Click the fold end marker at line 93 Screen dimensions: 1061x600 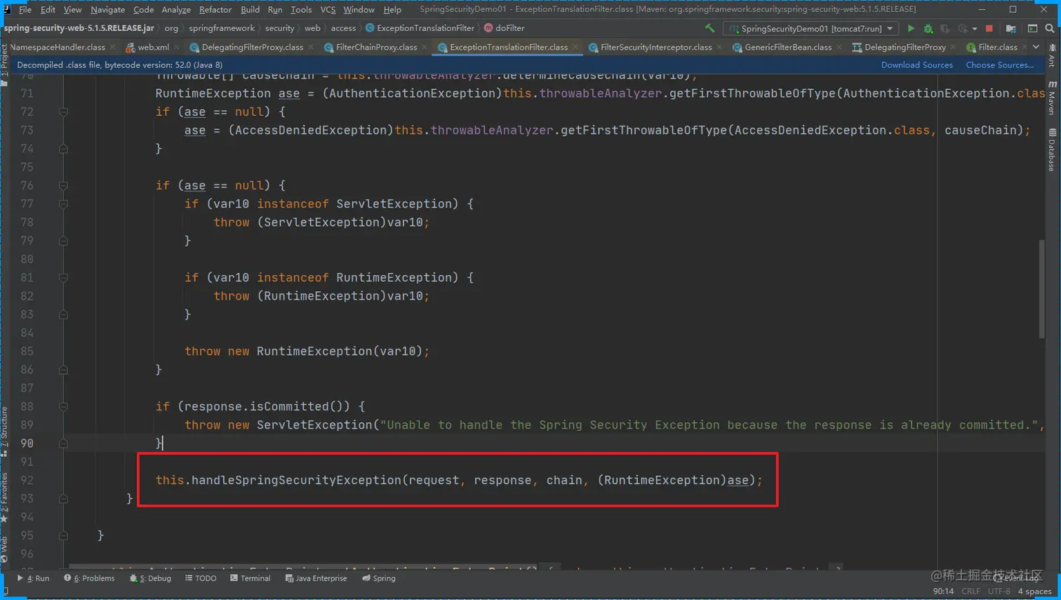[63, 498]
